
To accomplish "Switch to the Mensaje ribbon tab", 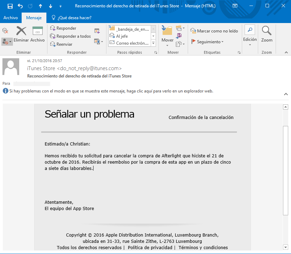I will (34, 18).
